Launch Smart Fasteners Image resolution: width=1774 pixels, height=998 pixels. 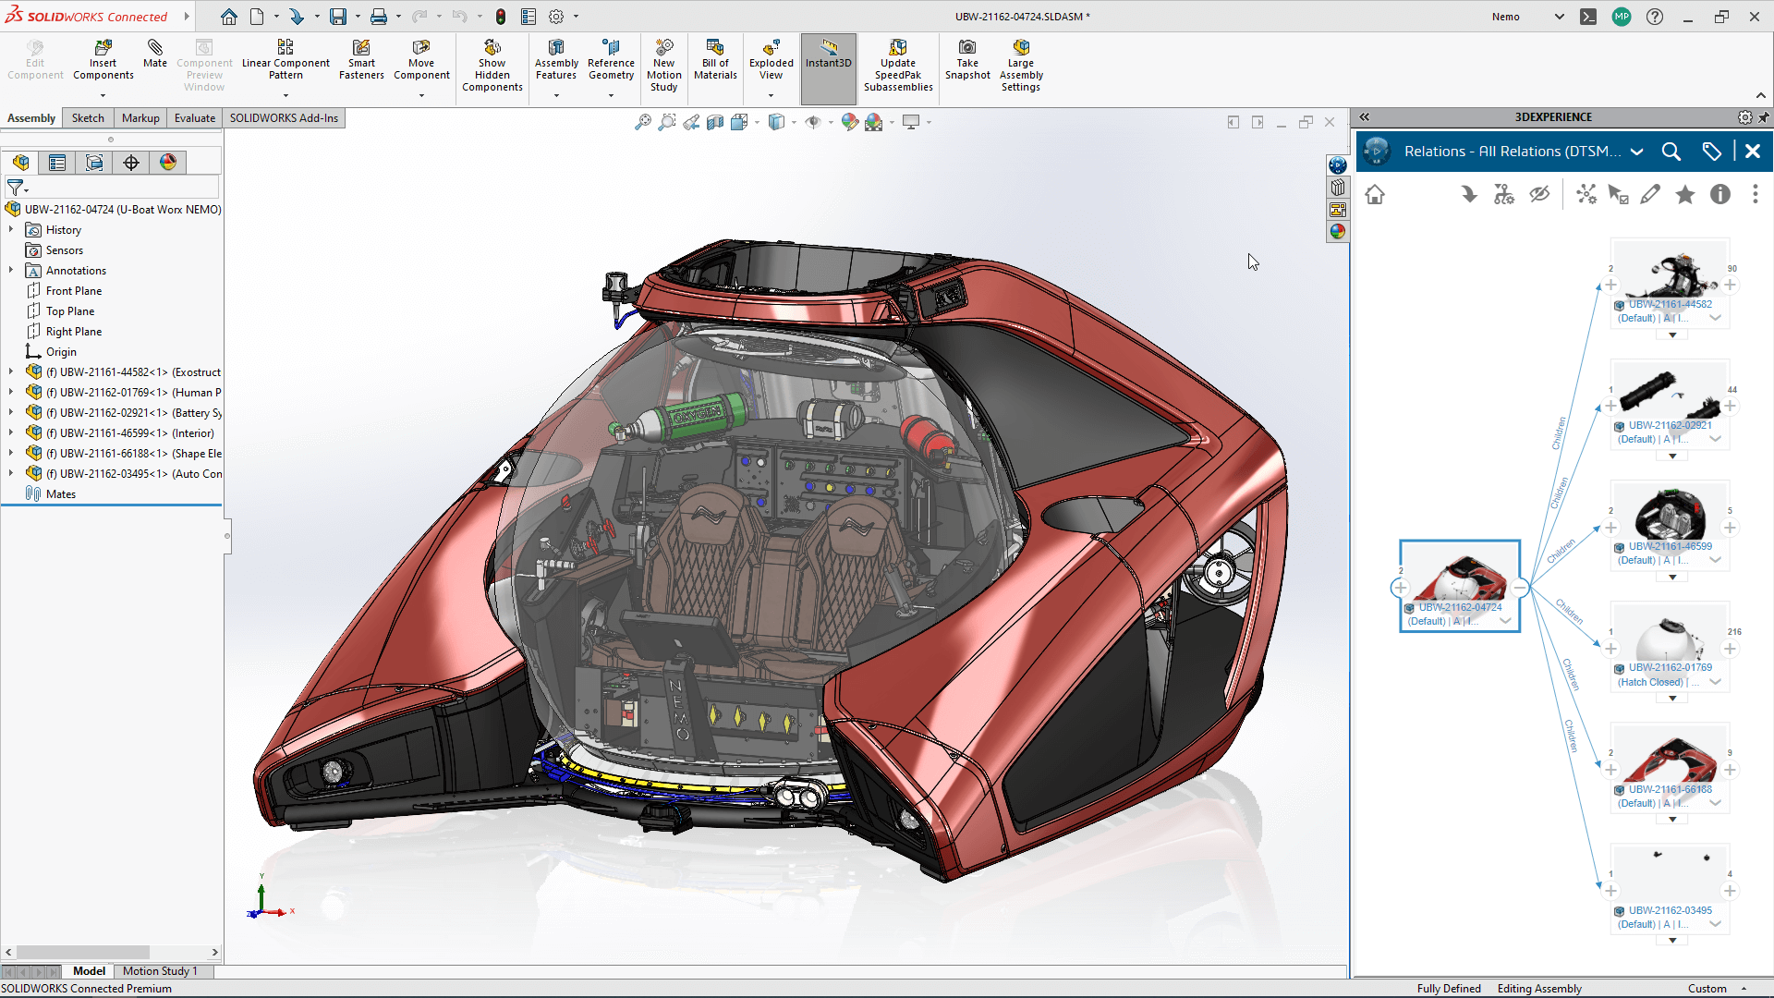[x=361, y=61]
